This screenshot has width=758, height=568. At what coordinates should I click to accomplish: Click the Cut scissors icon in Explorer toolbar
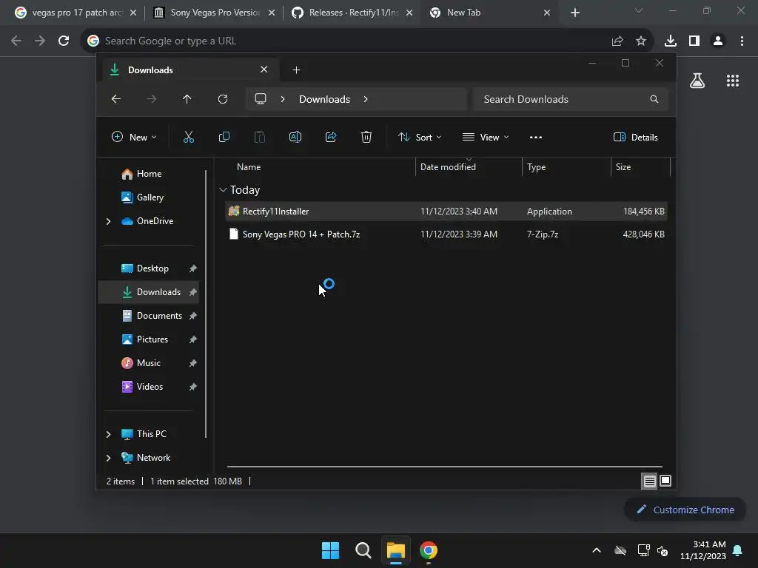click(189, 137)
